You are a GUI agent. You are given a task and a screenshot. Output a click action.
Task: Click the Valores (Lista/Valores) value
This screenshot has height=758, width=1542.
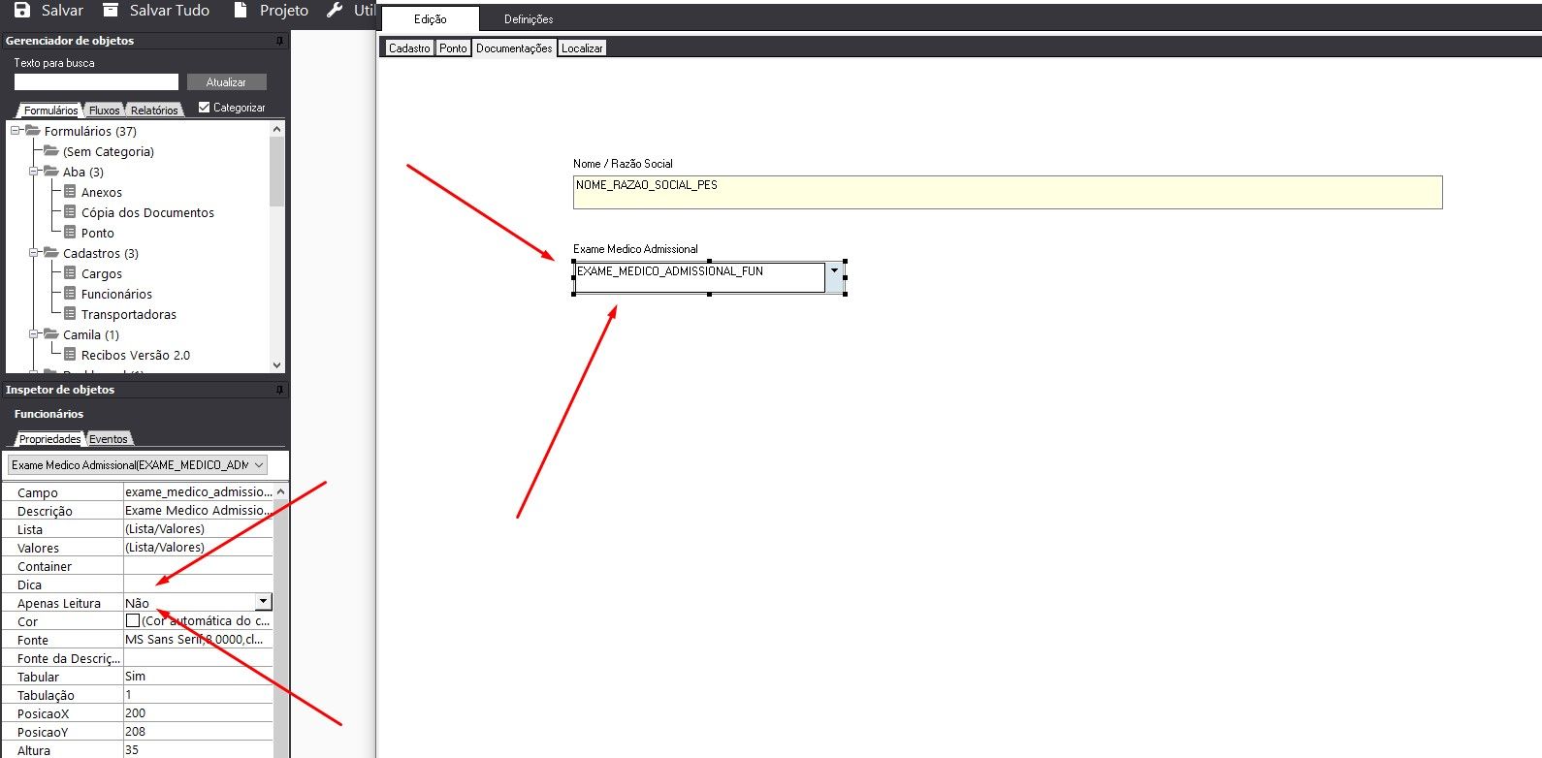tap(198, 547)
